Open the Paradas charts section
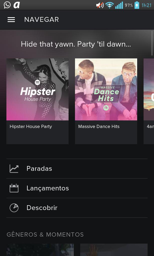The image size is (154, 256). [x=77, y=168]
